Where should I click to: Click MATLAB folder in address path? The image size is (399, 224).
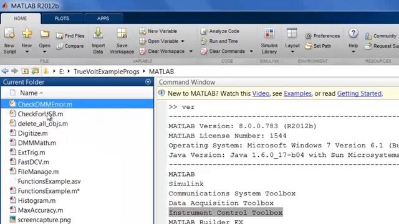[x=161, y=72]
